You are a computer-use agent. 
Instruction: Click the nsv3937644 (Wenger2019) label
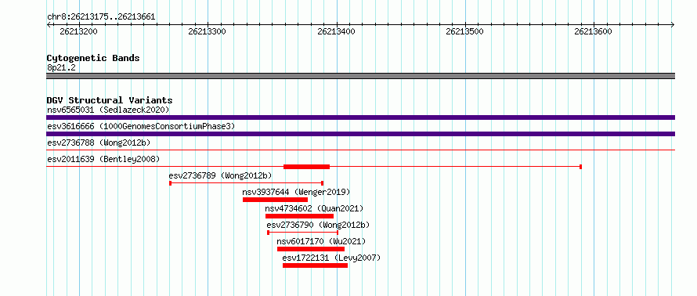296,192
